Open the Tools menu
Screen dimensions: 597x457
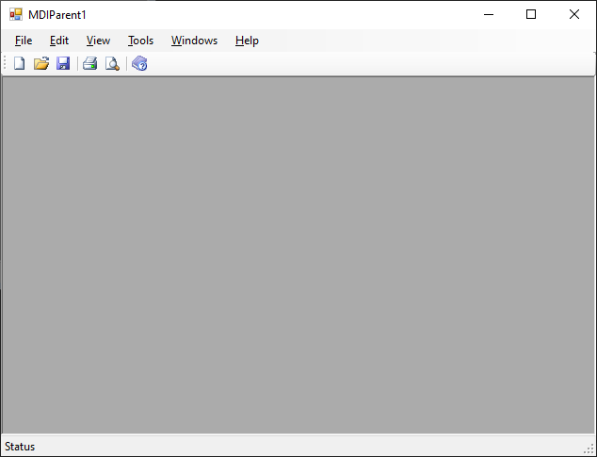point(140,41)
